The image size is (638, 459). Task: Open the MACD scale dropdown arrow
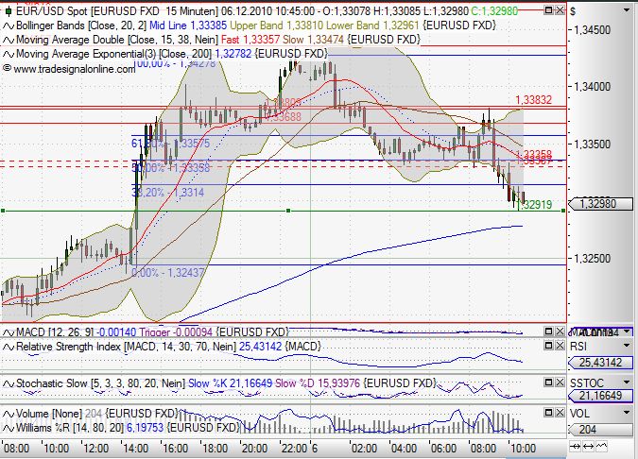click(x=627, y=331)
